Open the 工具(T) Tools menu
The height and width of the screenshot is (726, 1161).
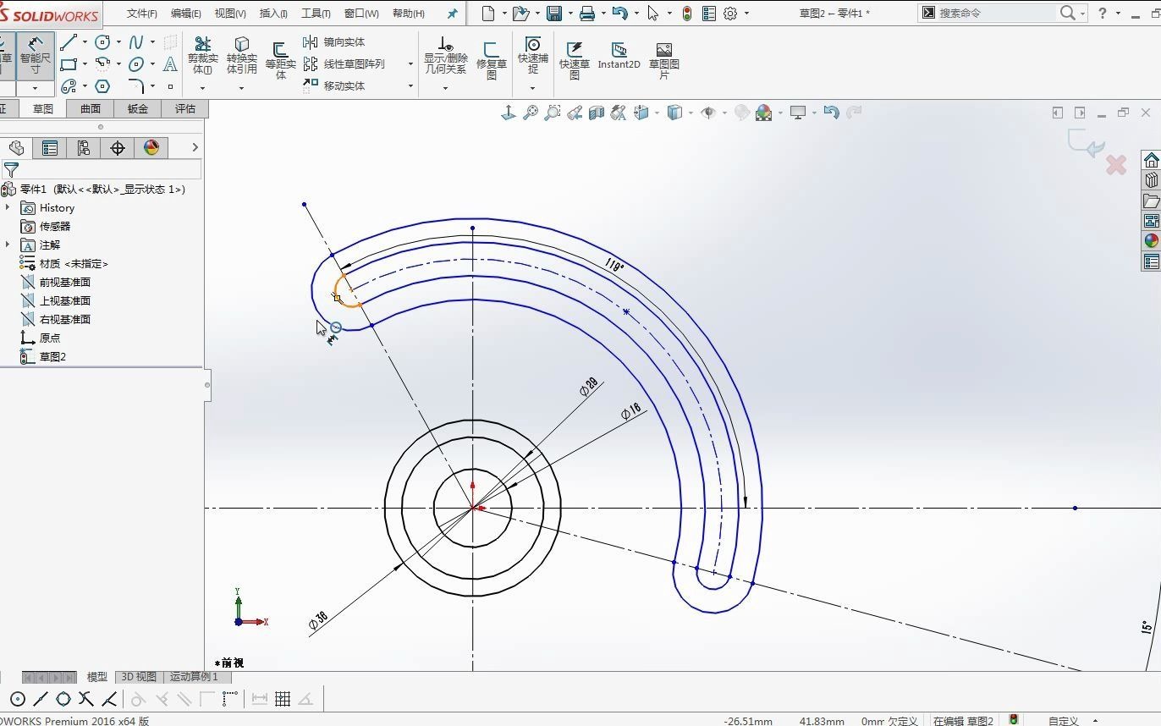(316, 14)
